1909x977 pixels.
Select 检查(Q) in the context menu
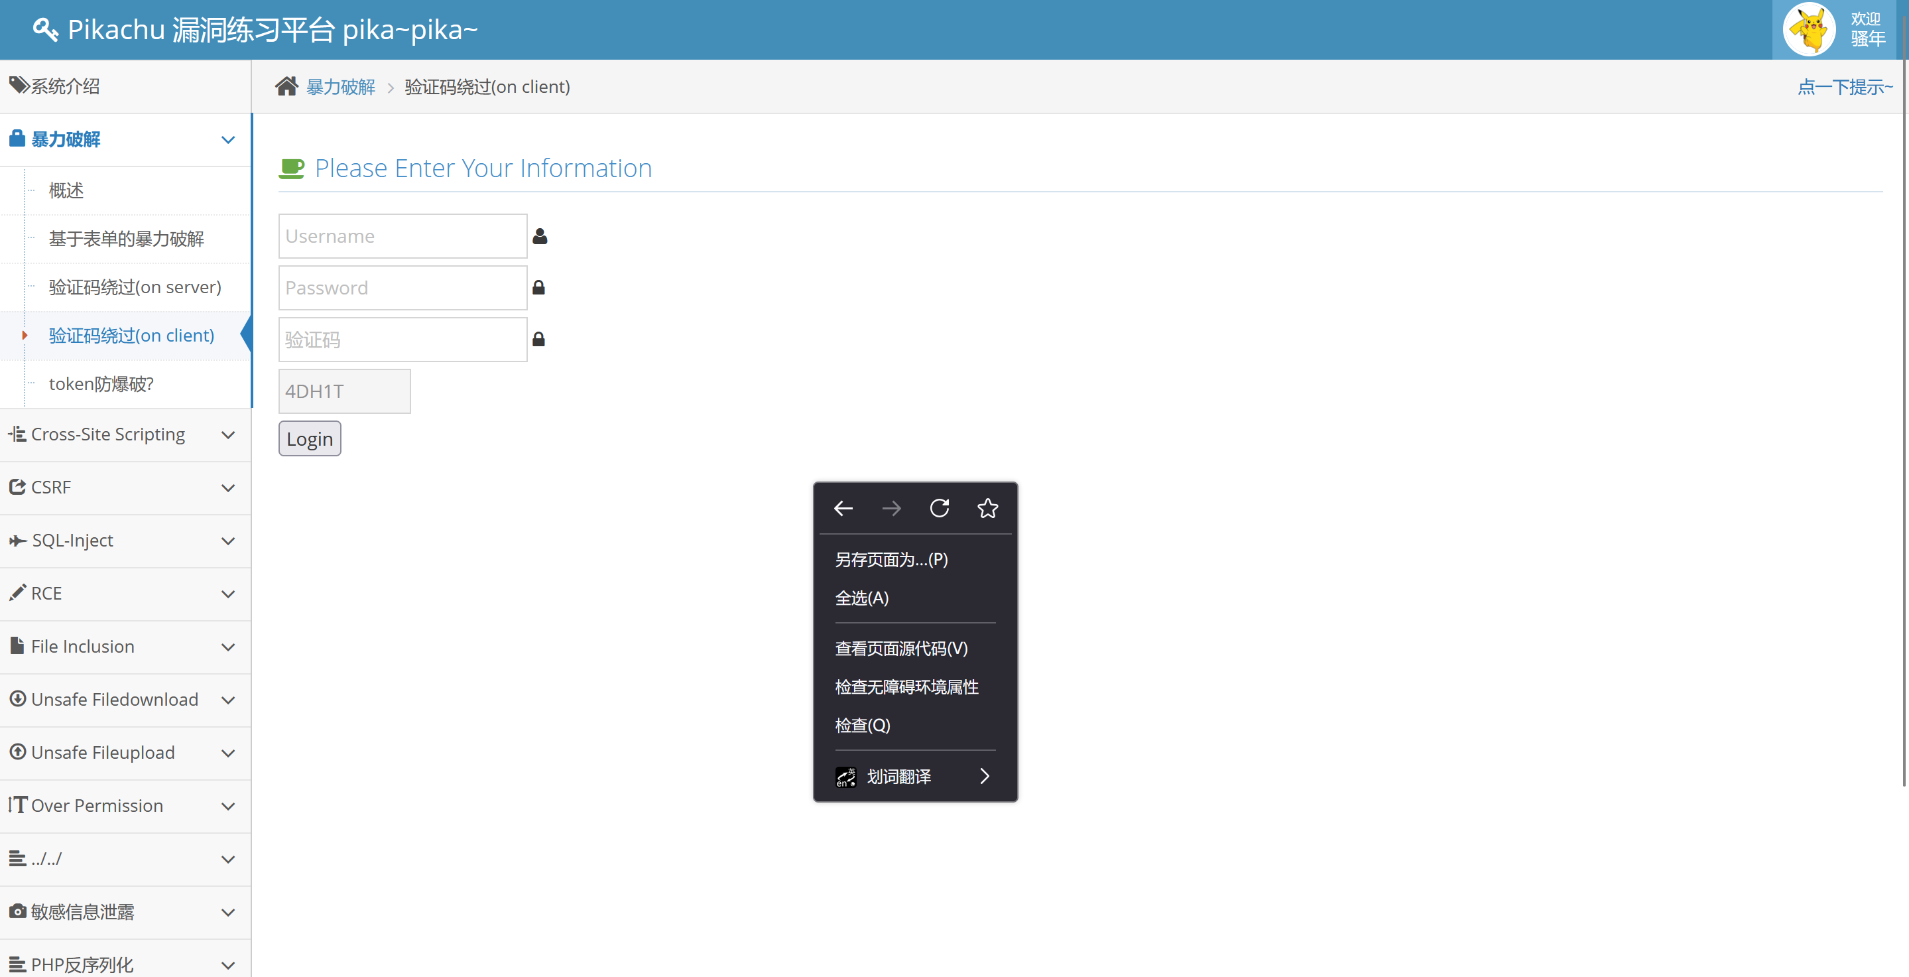coord(863,725)
